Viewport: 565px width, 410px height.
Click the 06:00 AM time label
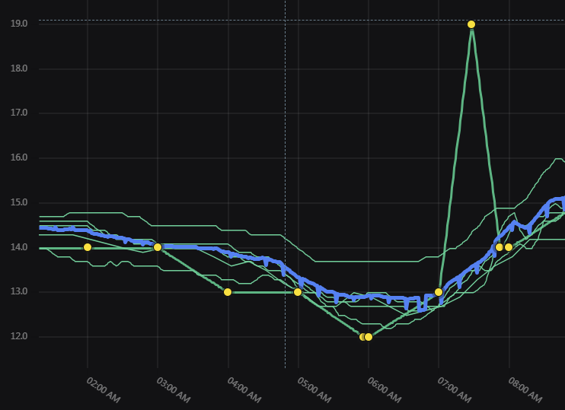[384, 390]
